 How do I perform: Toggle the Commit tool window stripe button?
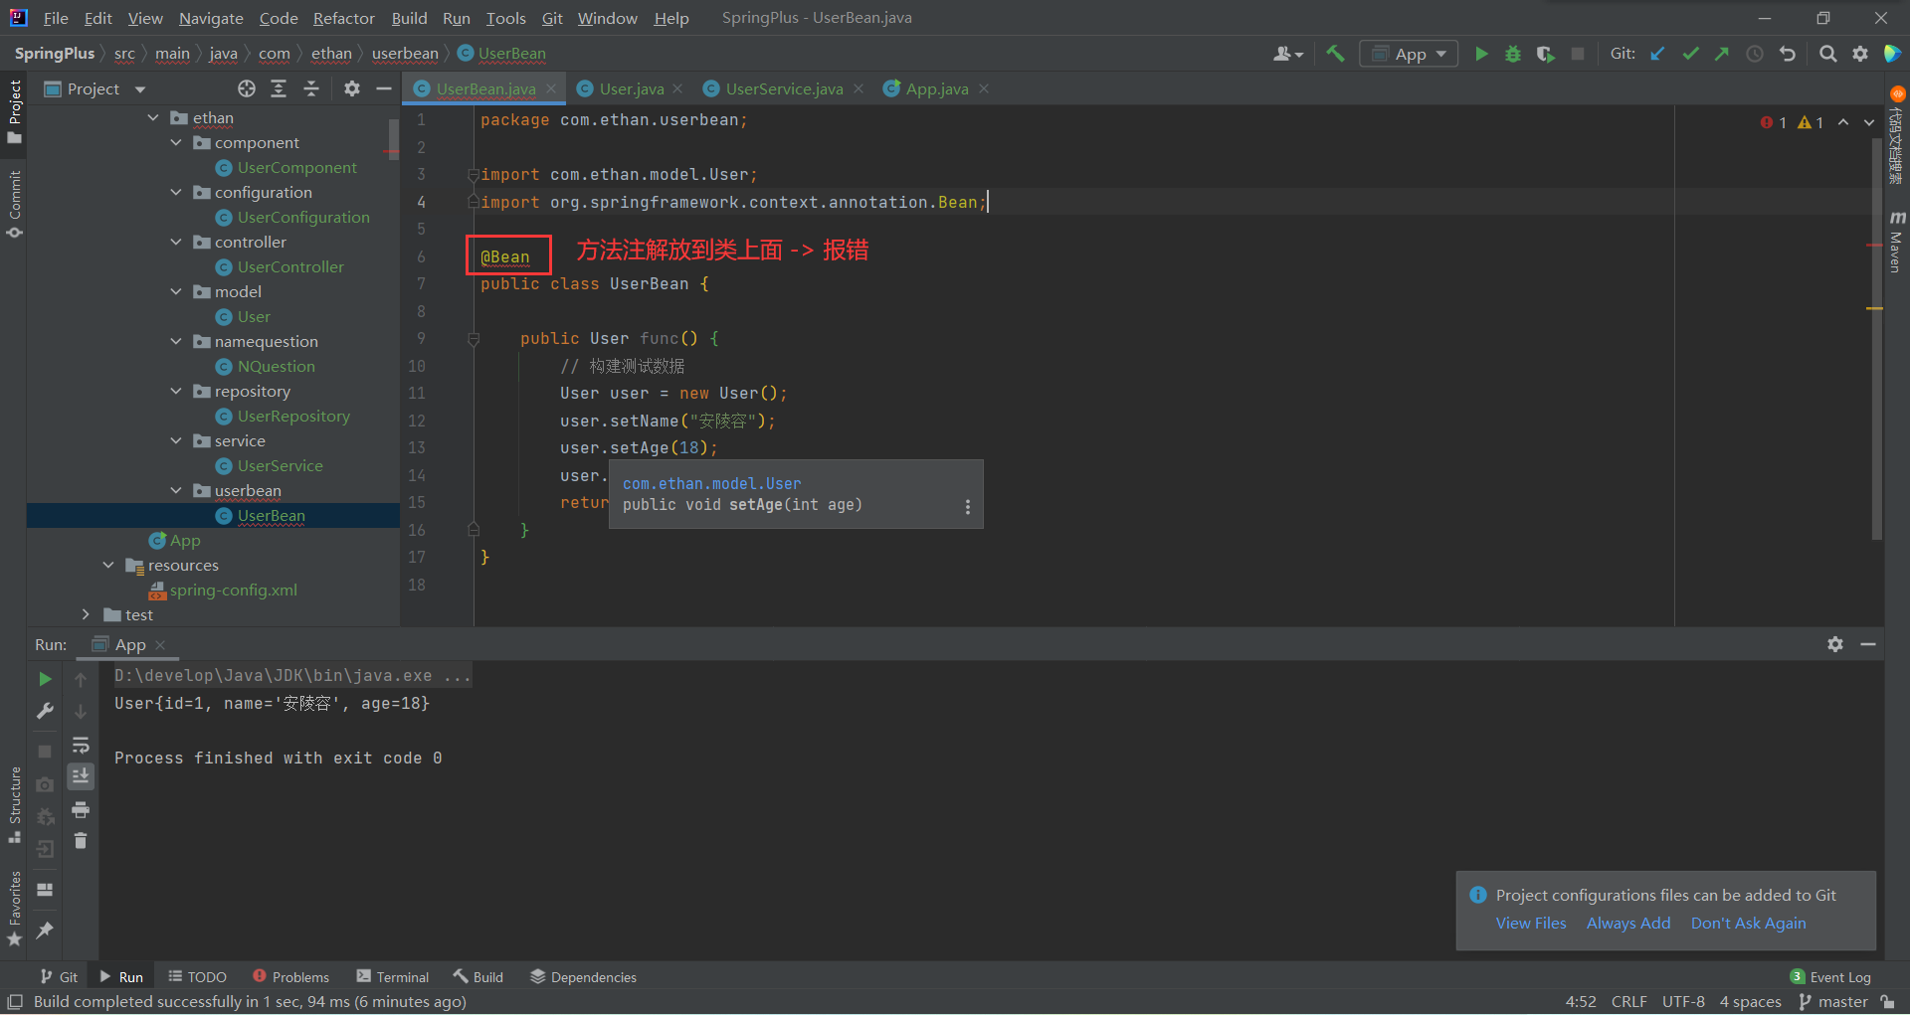point(14,204)
